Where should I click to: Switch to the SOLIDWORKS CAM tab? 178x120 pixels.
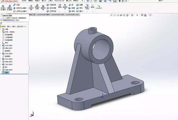tap(72, 14)
